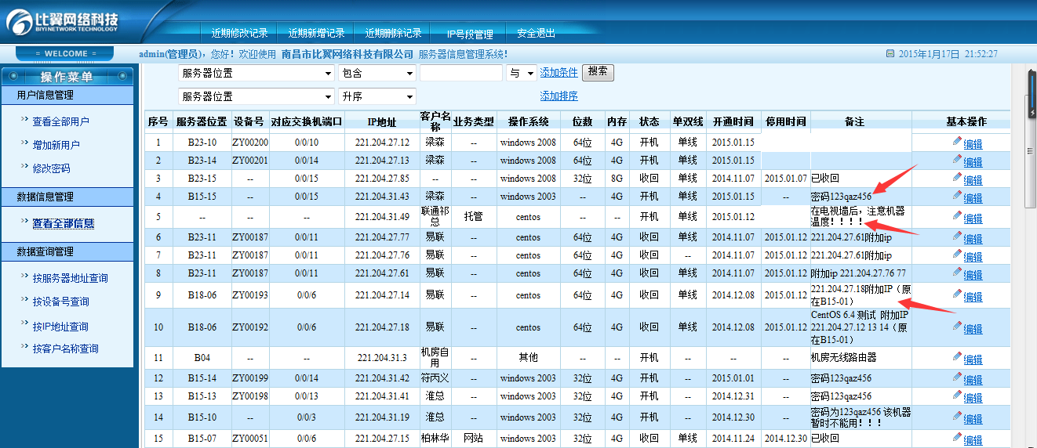Click edit pencil icon for B15-10 row
The image size is (1037, 448).
(957, 416)
